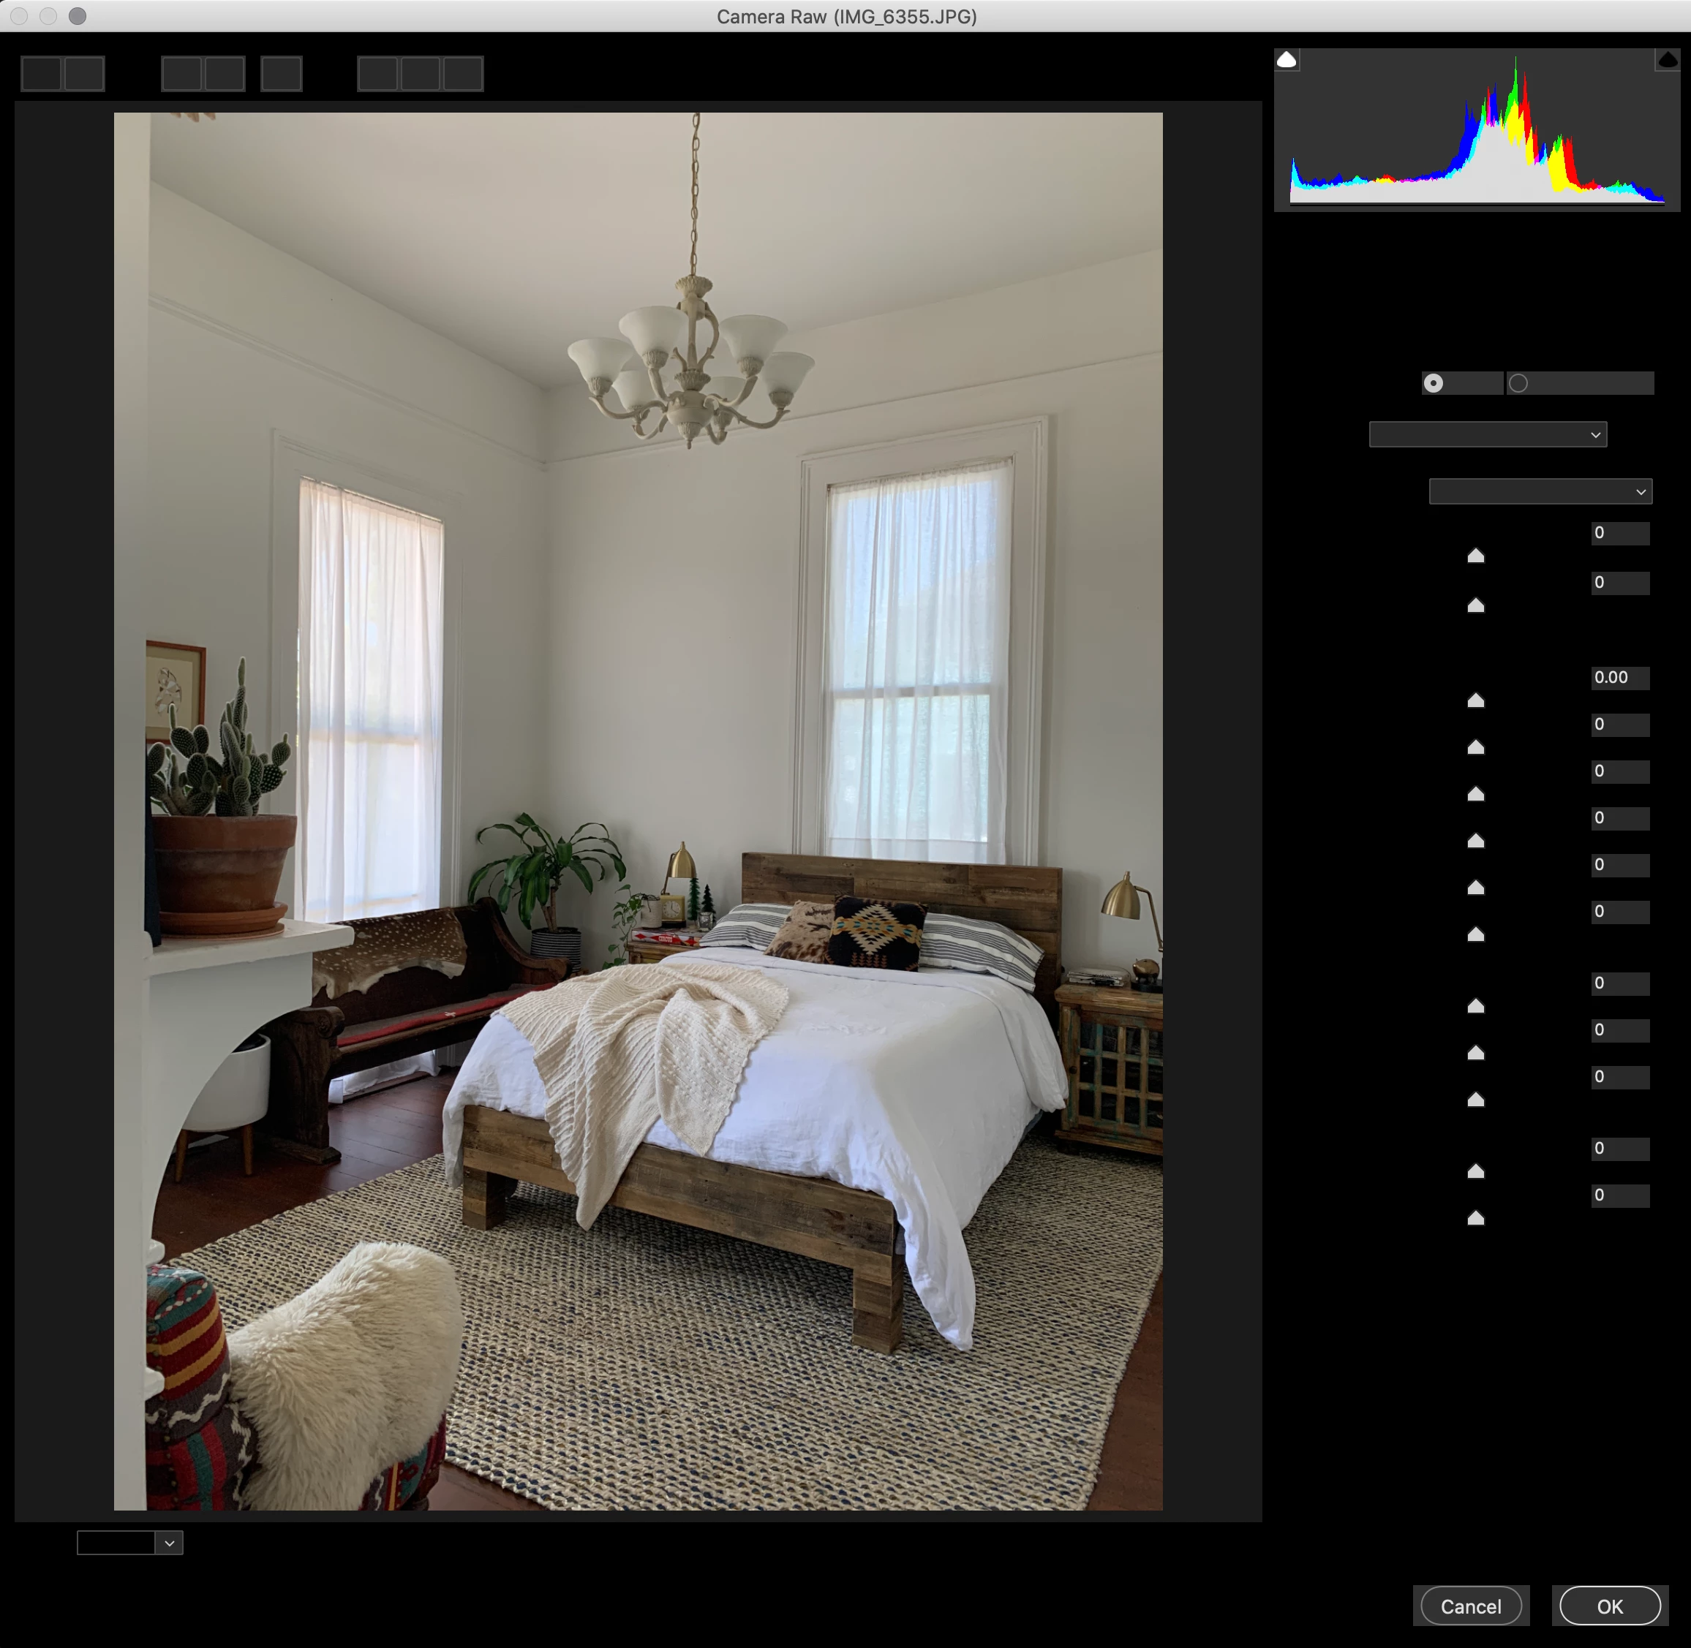Image resolution: width=1691 pixels, height=1648 pixels.
Task: Click the leftmost blank toolbar button
Action: click(x=41, y=74)
